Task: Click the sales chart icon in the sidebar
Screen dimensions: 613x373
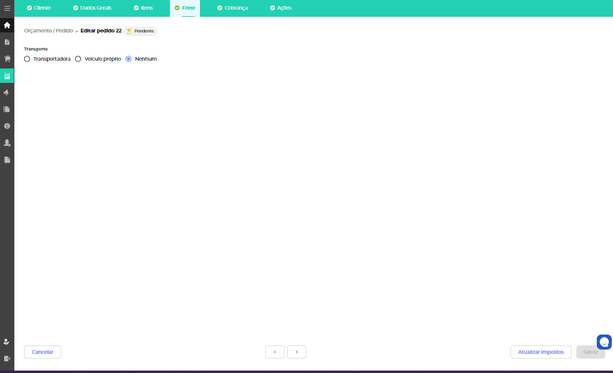Action: (x=7, y=76)
